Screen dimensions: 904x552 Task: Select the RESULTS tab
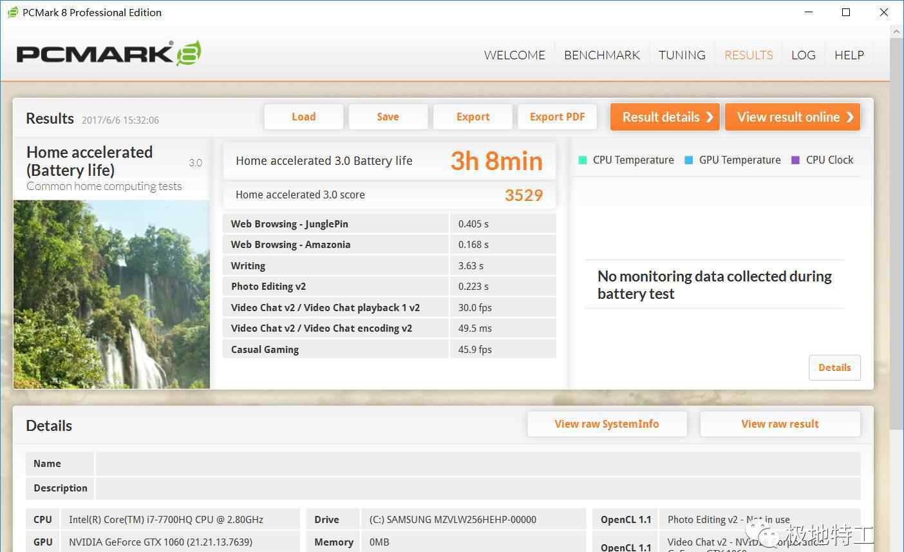(x=748, y=55)
